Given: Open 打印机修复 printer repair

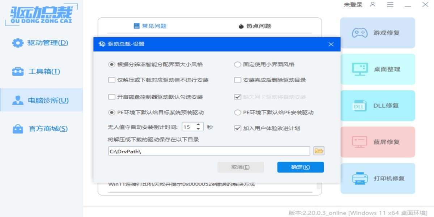Looking at the screenshot, I should point(378,178).
